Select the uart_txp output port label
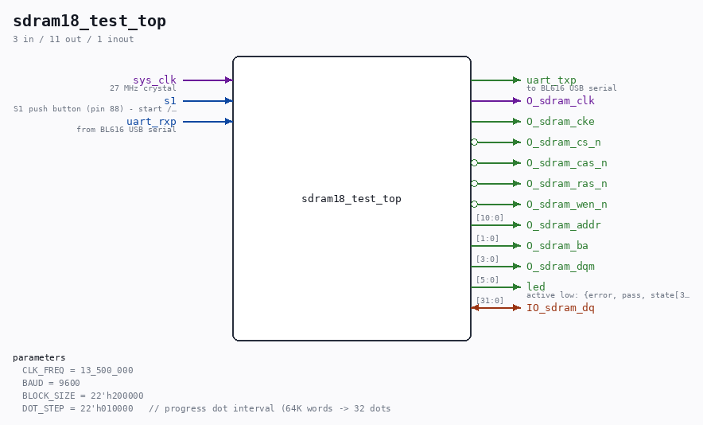 pyautogui.click(x=551, y=80)
